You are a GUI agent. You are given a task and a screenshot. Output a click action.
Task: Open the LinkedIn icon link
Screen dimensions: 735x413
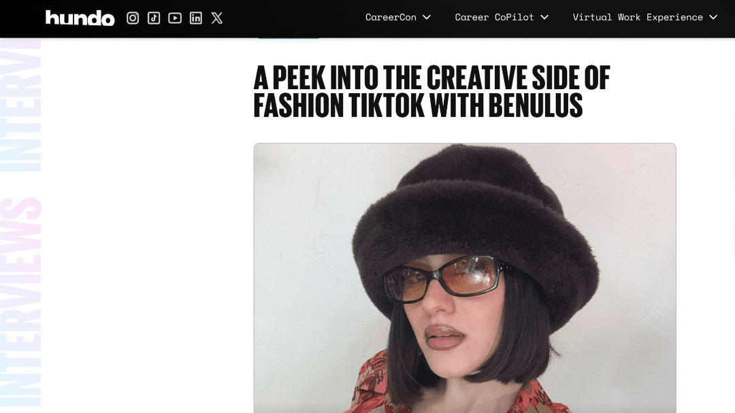(x=196, y=18)
